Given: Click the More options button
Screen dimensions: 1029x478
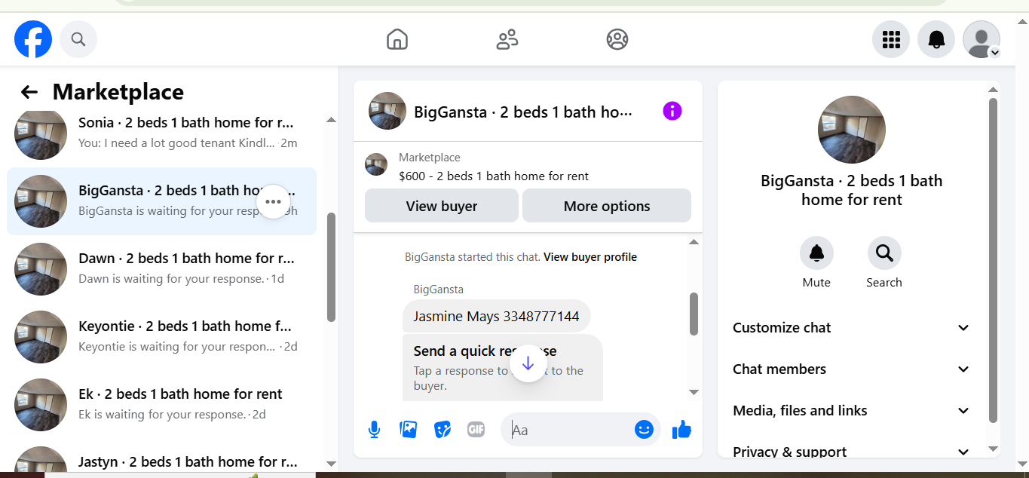Looking at the screenshot, I should click(x=607, y=206).
